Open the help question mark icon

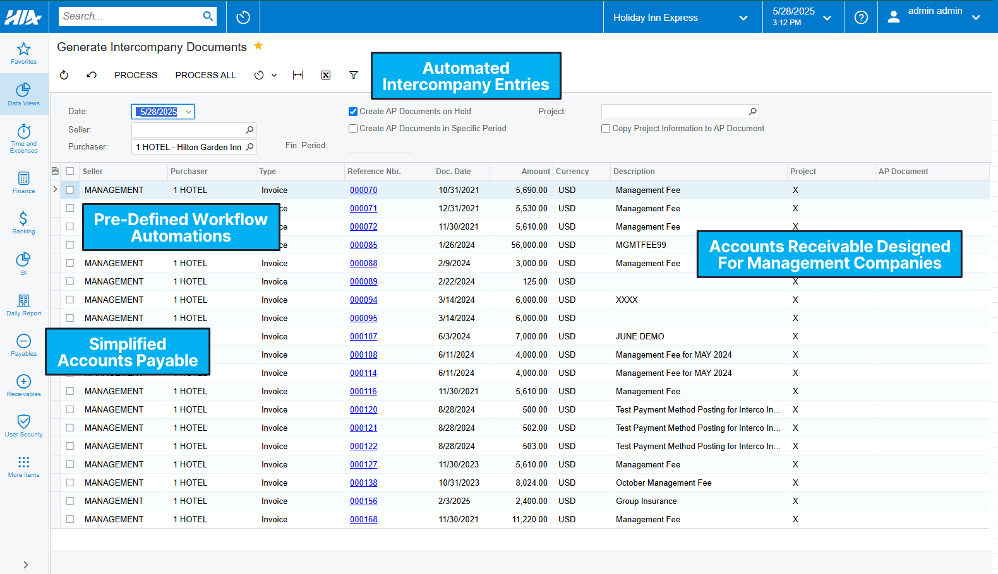tap(861, 17)
